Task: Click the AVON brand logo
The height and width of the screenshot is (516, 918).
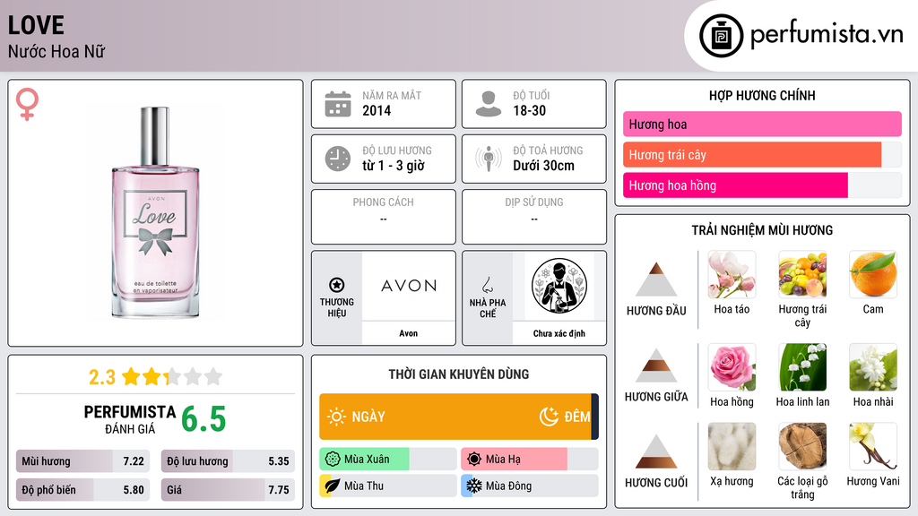Action: [x=409, y=286]
